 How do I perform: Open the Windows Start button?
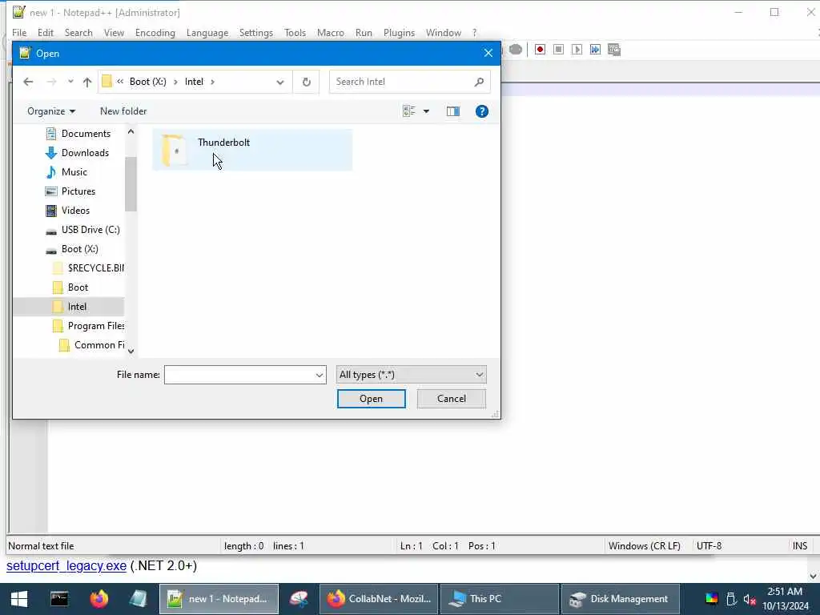click(x=19, y=599)
